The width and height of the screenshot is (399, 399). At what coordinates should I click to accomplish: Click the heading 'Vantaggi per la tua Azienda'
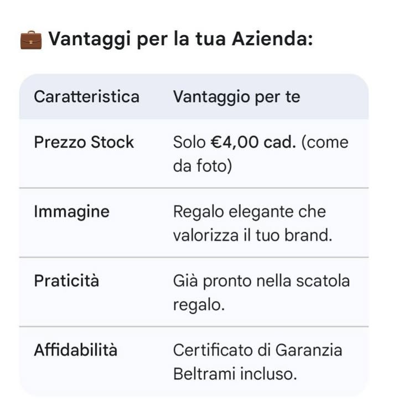pyautogui.click(x=180, y=39)
